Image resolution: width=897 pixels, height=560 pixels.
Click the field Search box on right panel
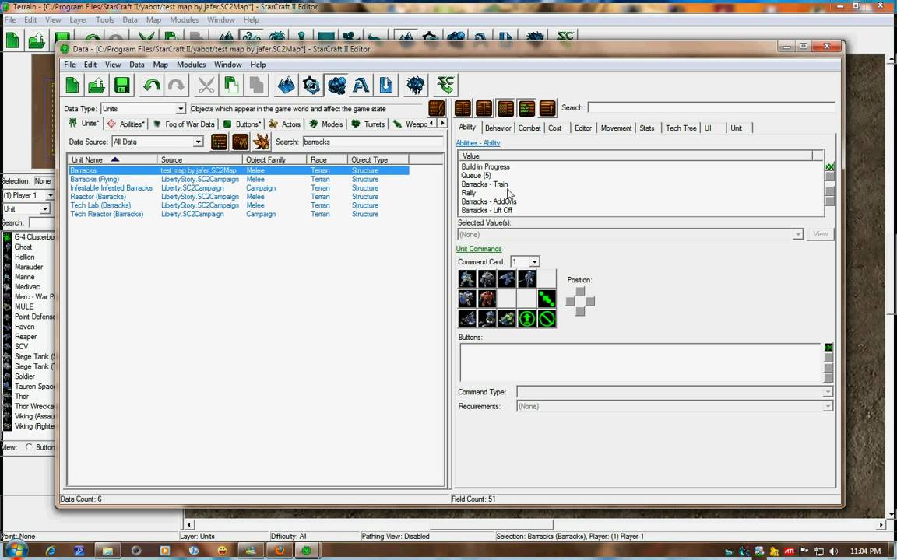coord(711,107)
